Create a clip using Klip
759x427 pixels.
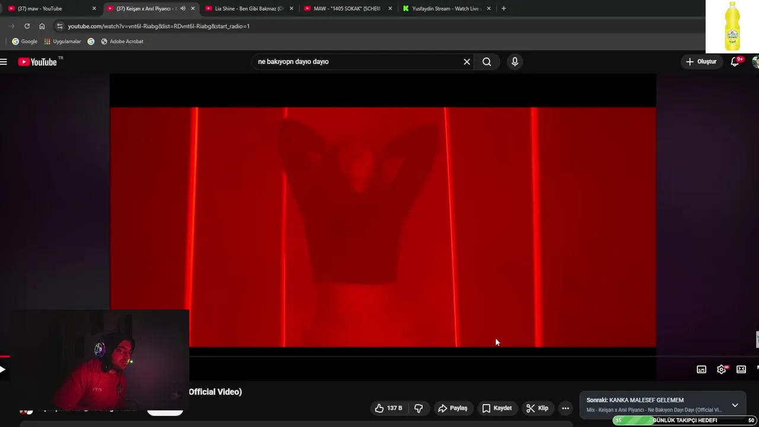537,408
